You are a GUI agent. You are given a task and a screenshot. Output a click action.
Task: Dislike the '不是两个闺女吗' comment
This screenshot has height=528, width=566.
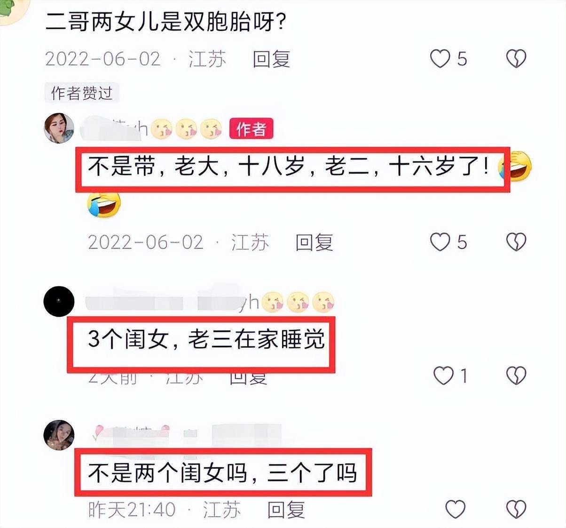[x=516, y=509]
